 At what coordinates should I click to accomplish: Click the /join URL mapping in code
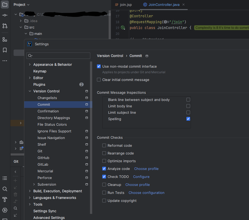(x=177, y=22)
